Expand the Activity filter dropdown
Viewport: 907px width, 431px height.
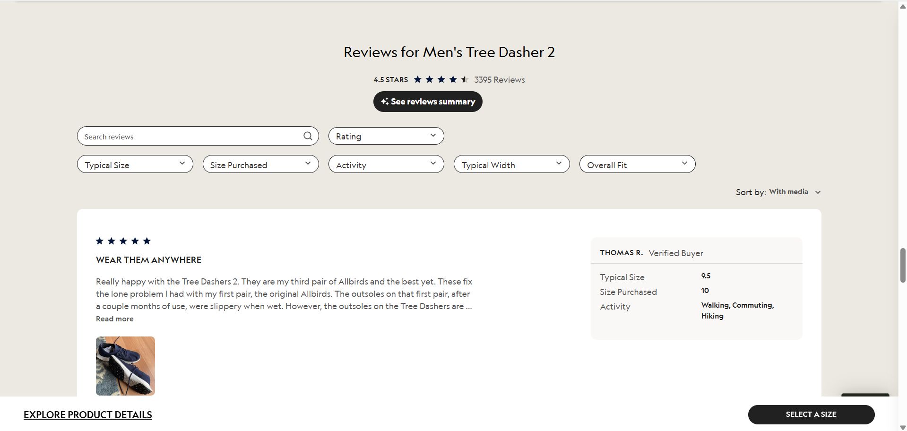[x=386, y=164]
